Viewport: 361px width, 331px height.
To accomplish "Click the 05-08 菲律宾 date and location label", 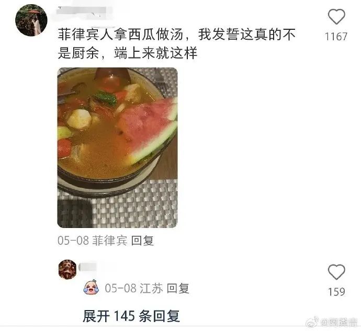I will 92,241.
